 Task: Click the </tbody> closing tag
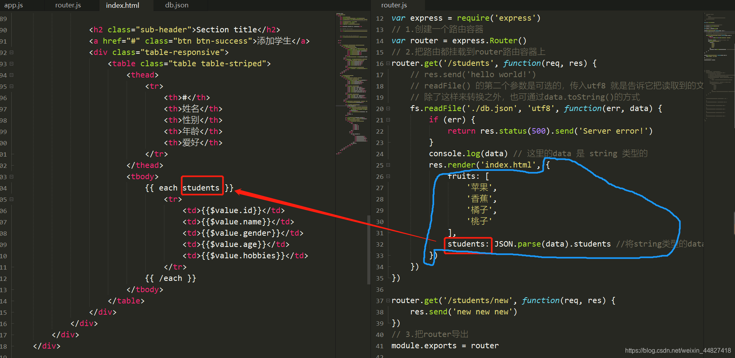click(145, 289)
